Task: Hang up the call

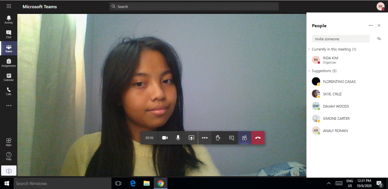Action: click(258, 138)
